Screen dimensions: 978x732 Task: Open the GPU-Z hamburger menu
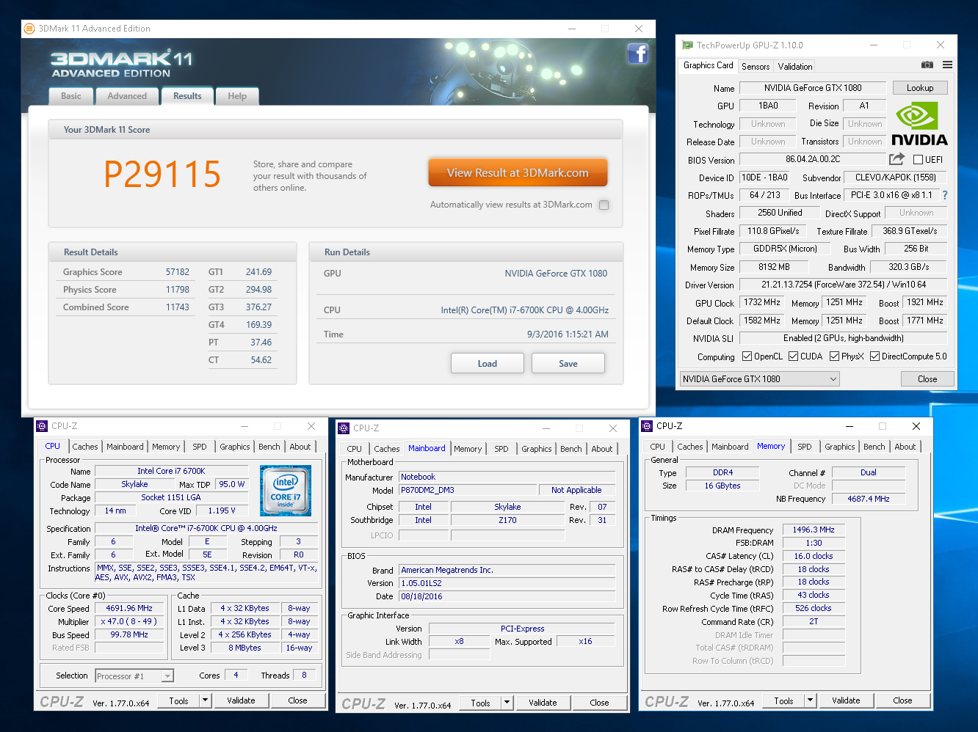(x=948, y=65)
